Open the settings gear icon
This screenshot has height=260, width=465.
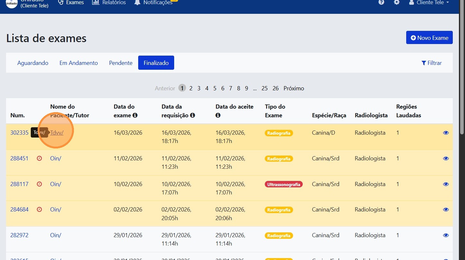click(397, 3)
